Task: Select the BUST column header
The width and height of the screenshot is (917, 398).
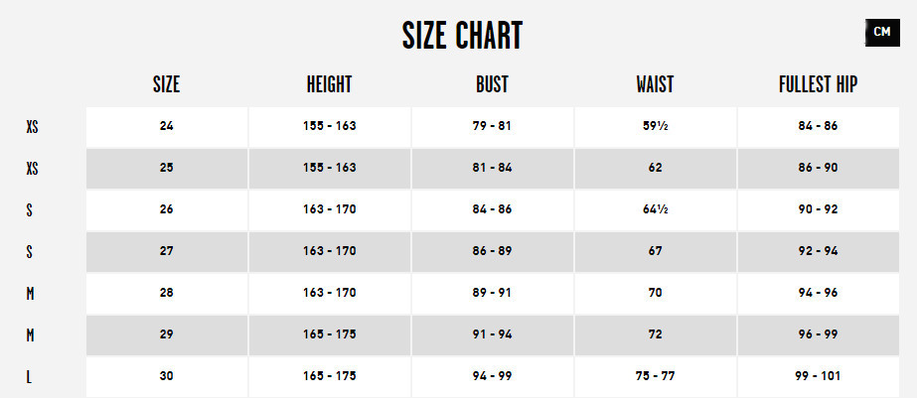Action: coord(492,85)
